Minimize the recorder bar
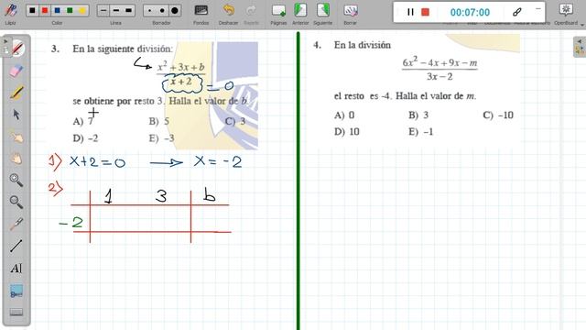The image size is (586, 330). tap(538, 8)
